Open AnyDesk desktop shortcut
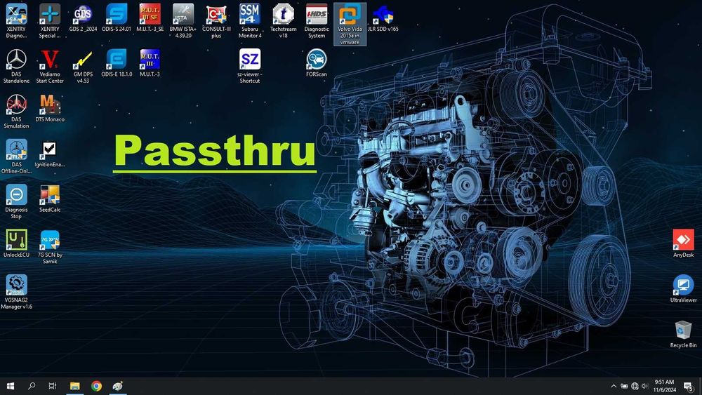The image size is (702, 395). pos(683,243)
